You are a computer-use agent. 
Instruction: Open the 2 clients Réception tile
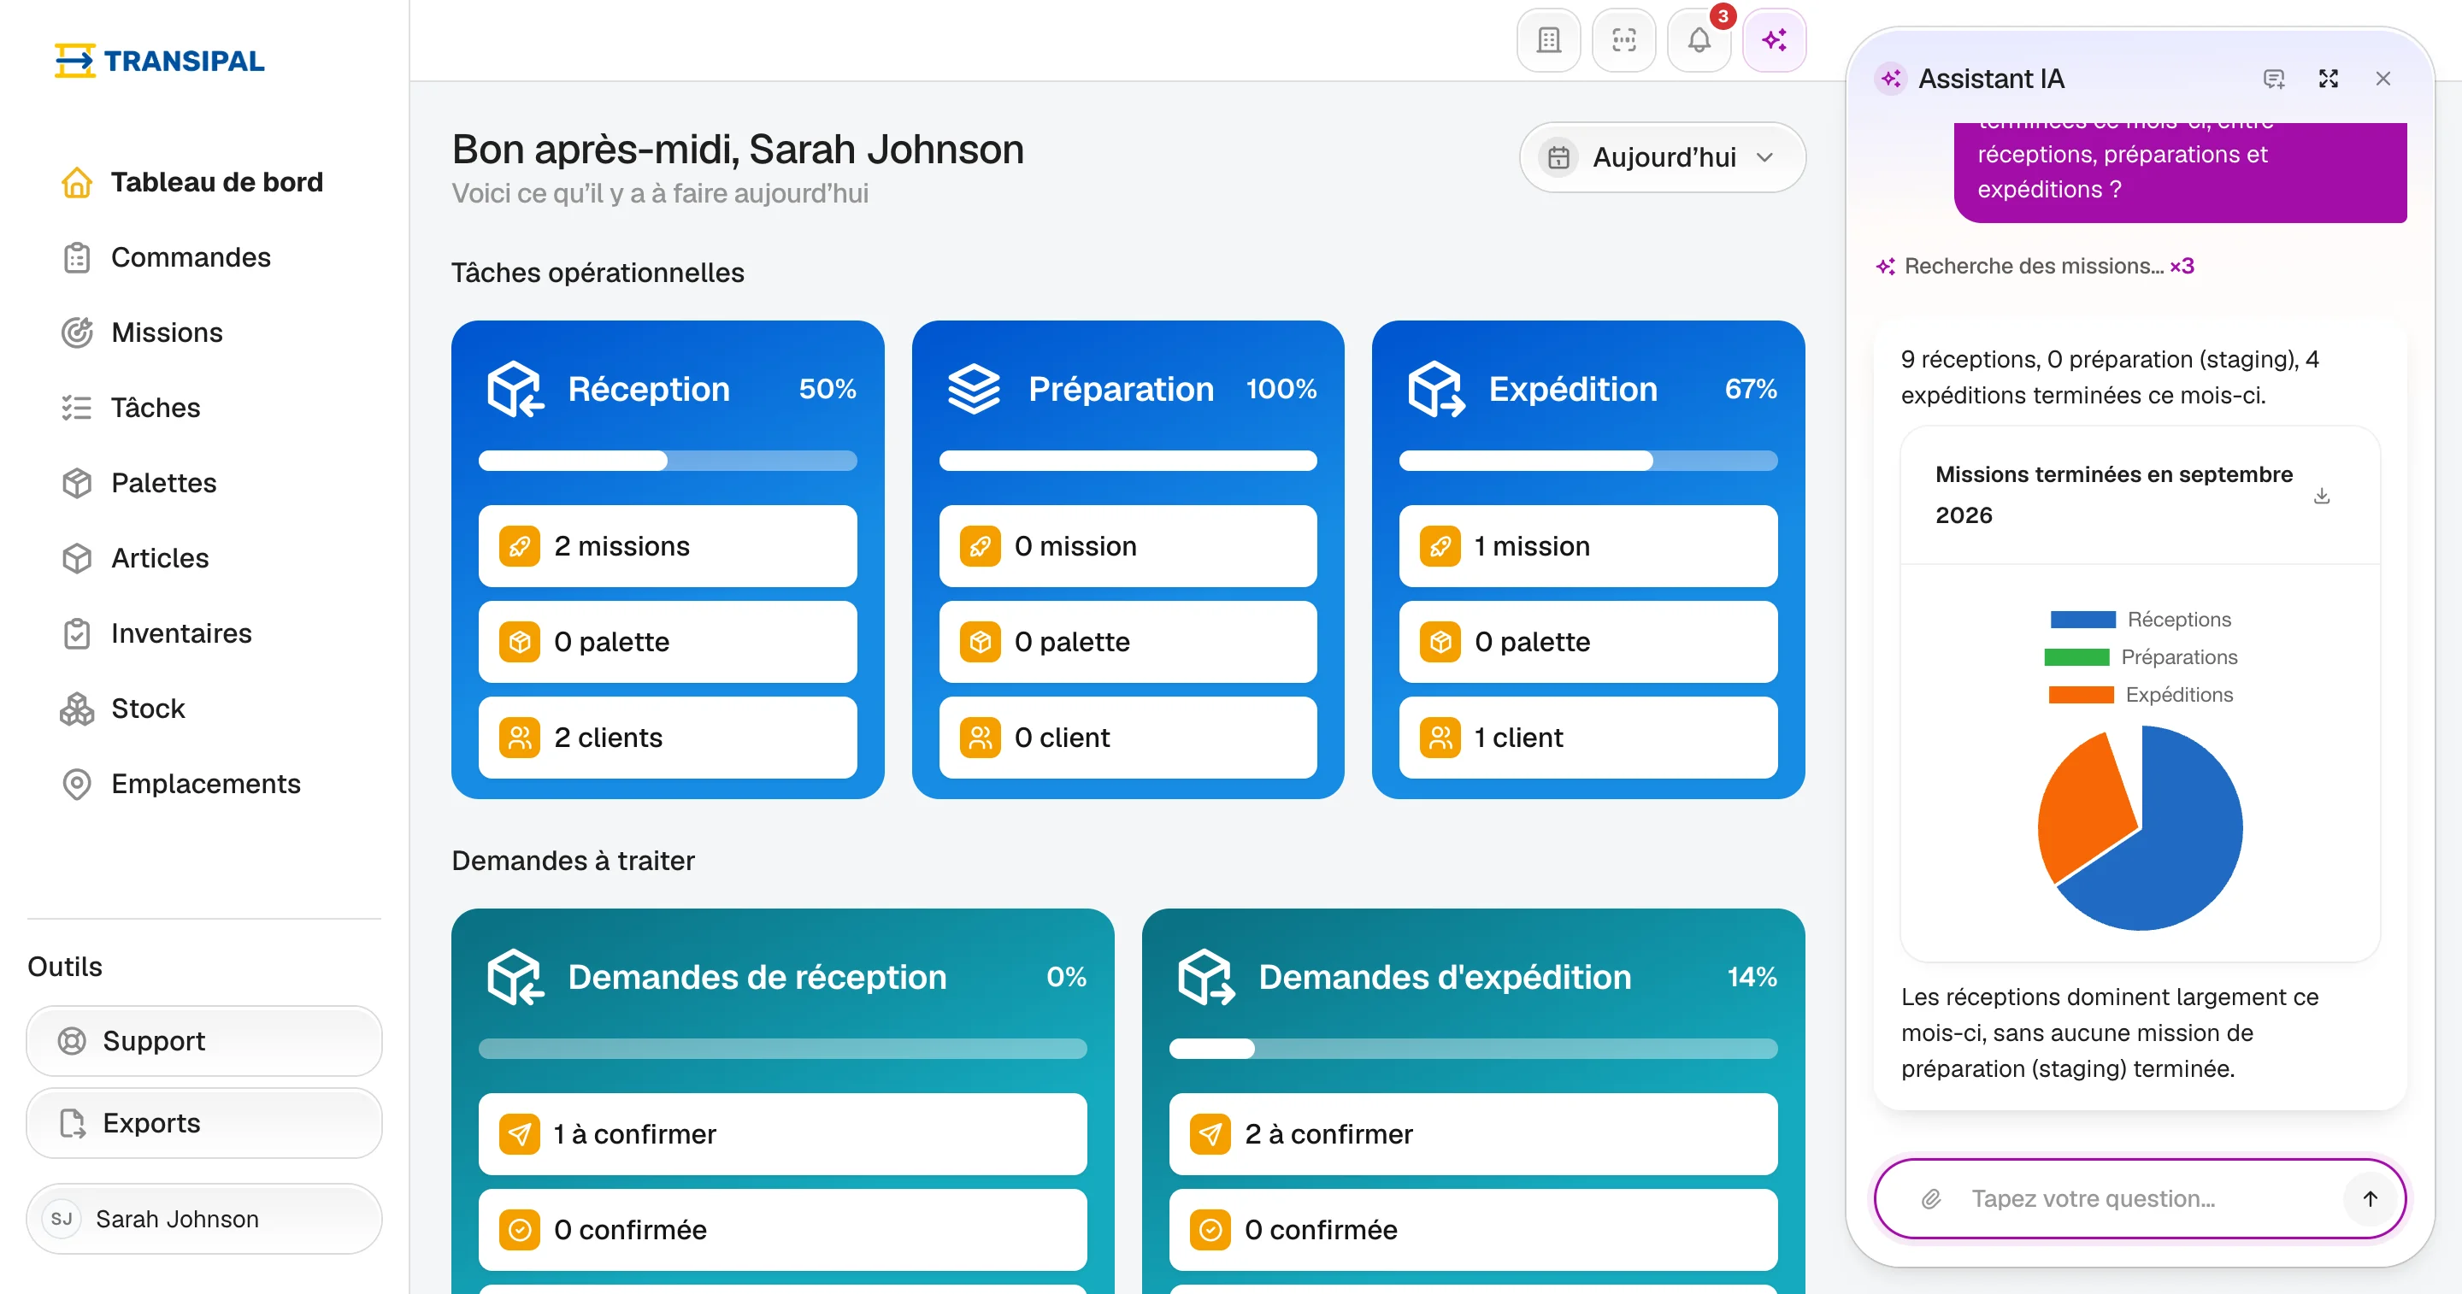click(x=667, y=737)
